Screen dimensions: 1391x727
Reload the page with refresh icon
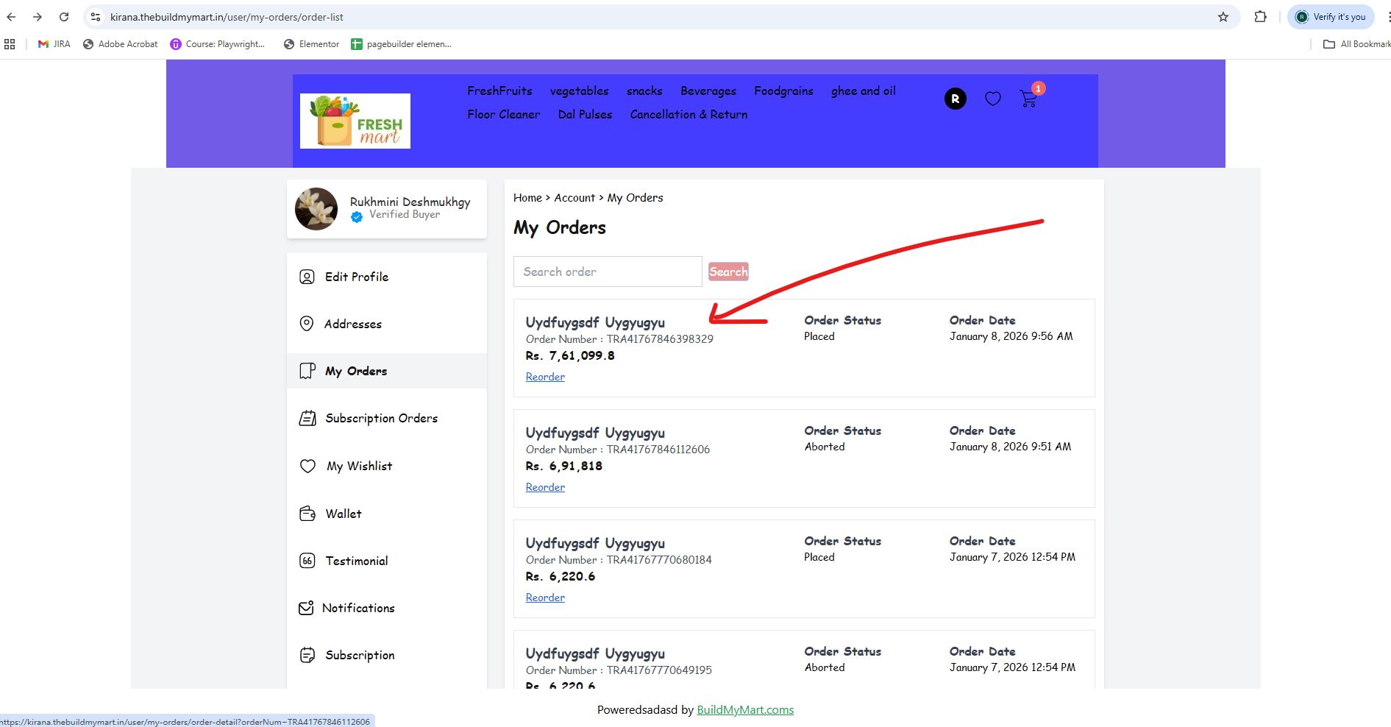64,17
